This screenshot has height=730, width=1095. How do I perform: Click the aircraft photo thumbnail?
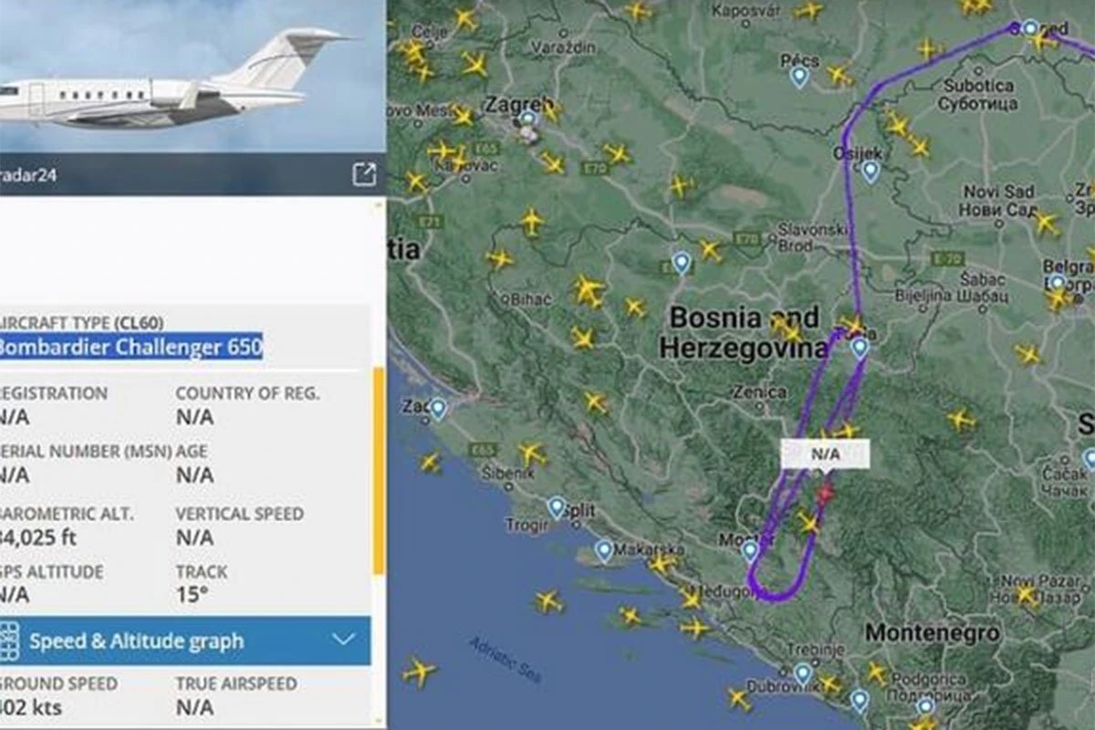pos(192,76)
